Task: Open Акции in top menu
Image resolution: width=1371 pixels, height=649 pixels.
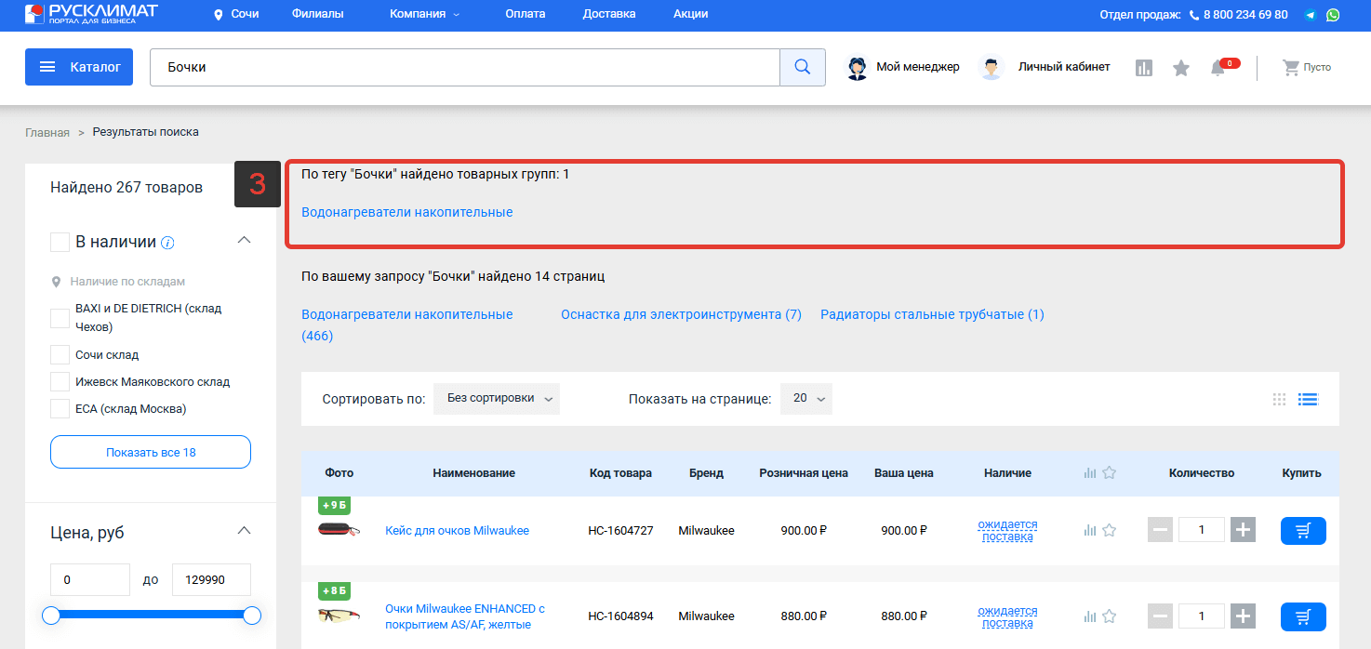Action: pos(691,14)
